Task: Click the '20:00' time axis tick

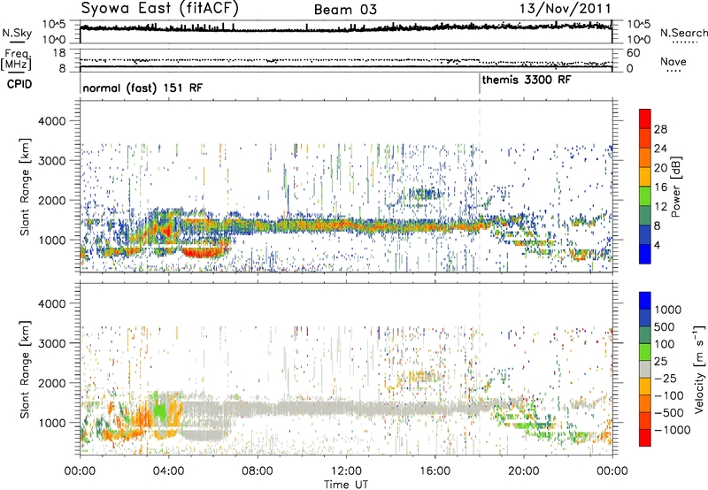Action: [x=523, y=471]
